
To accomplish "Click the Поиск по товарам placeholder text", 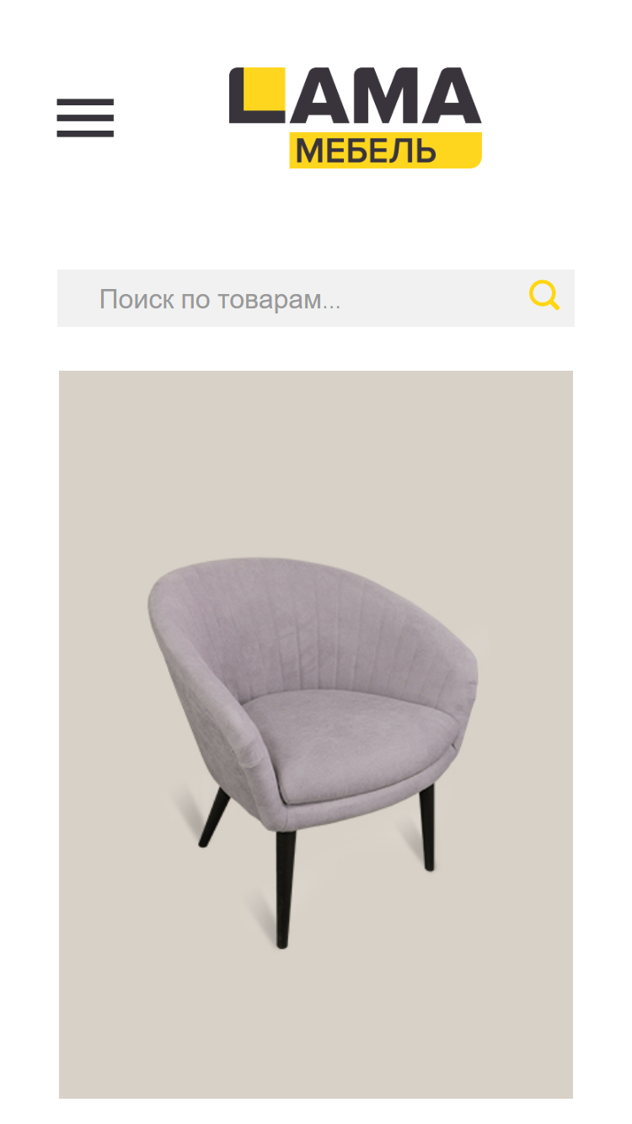I will 220,299.
